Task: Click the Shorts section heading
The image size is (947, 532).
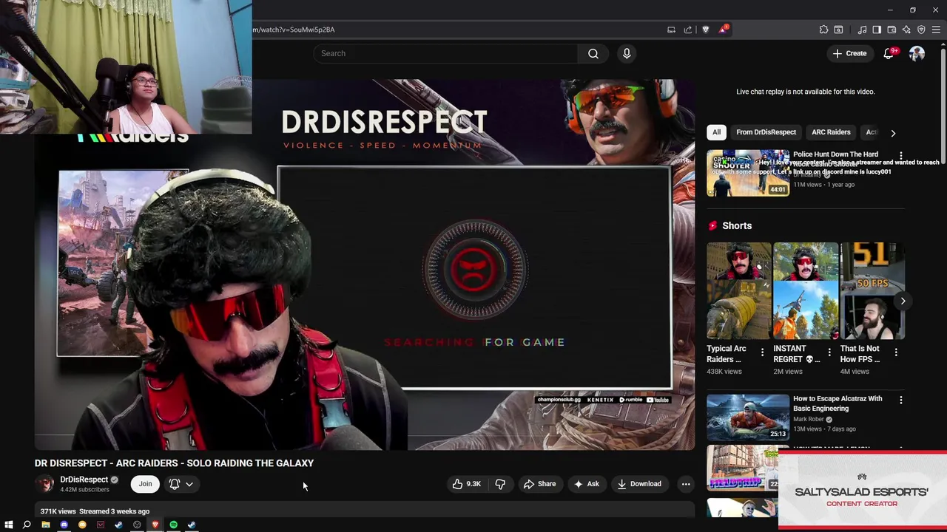Action: [x=737, y=226]
